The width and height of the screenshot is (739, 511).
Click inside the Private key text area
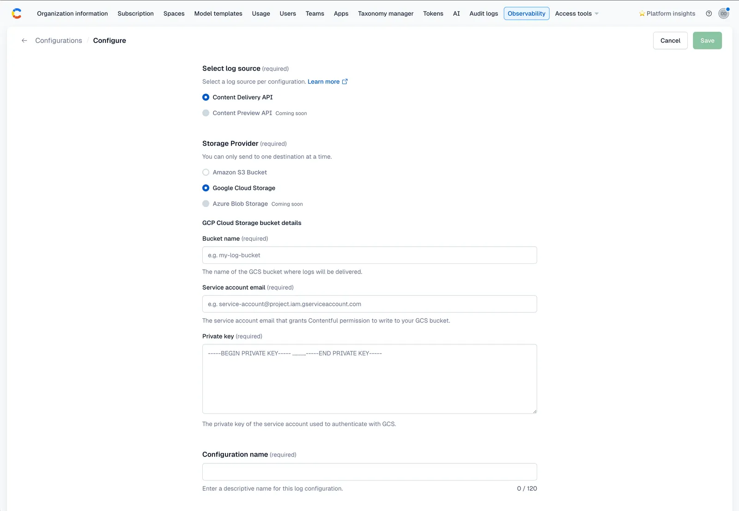coord(369,379)
